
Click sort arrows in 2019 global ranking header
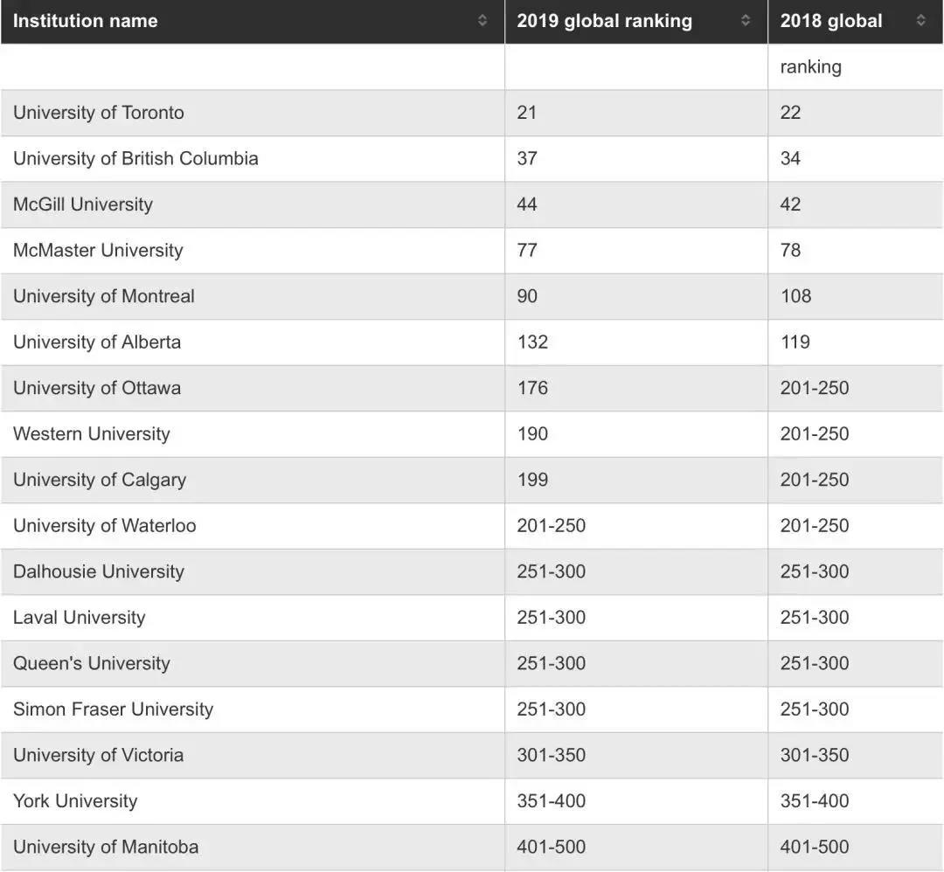coord(746,20)
